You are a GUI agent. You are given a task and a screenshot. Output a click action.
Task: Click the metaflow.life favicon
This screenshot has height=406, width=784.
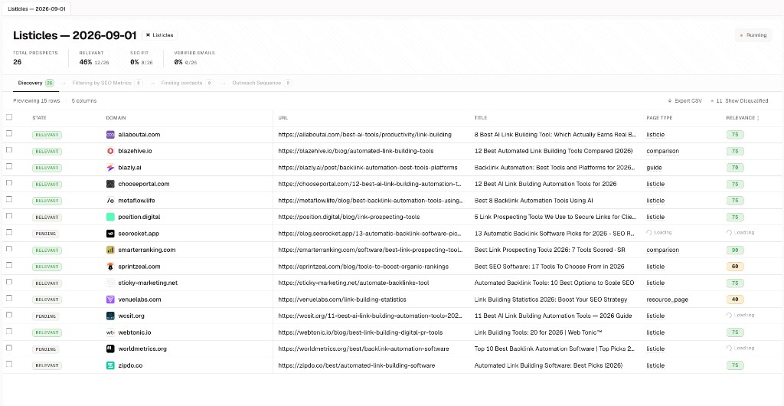110,201
